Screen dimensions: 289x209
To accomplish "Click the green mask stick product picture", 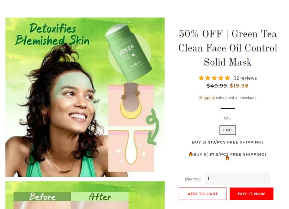I will [x=129, y=52].
